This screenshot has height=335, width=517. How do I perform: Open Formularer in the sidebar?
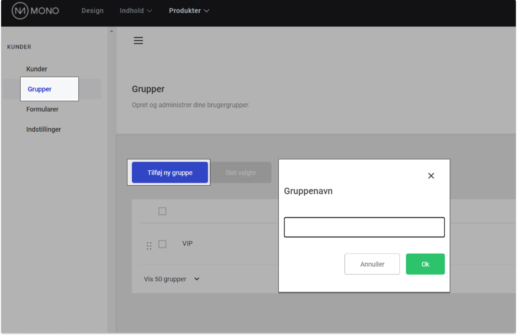42,109
